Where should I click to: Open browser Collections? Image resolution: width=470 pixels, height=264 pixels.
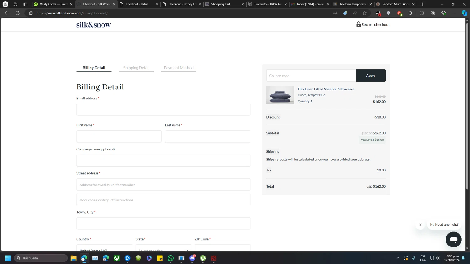tap(433, 13)
